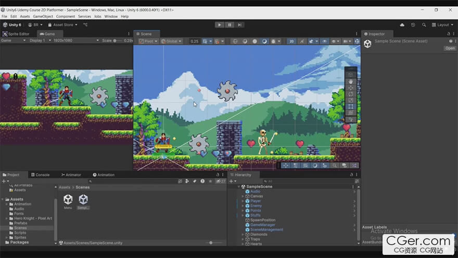Switch to the Animation tab
The image size is (458, 258).
click(x=104, y=175)
